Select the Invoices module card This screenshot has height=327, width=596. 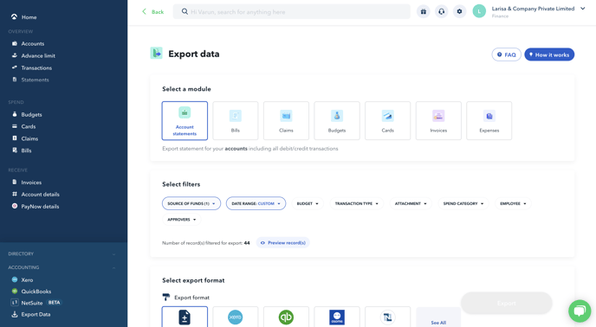point(438,121)
